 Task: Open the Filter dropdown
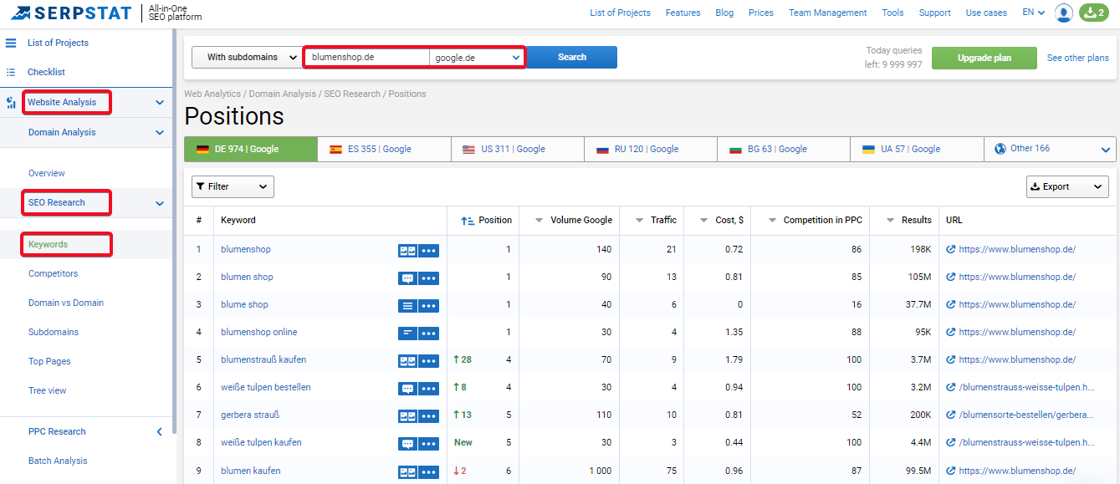click(x=233, y=186)
